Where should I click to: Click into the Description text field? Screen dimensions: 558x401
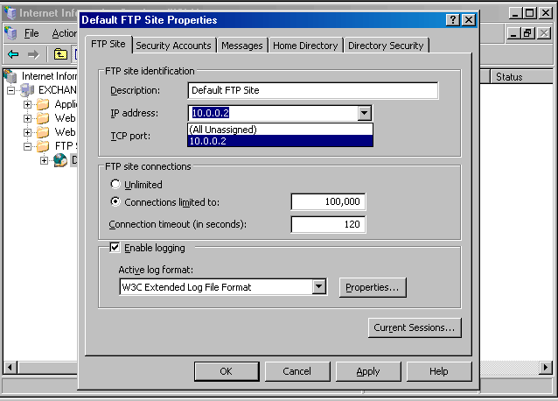click(x=312, y=90)
